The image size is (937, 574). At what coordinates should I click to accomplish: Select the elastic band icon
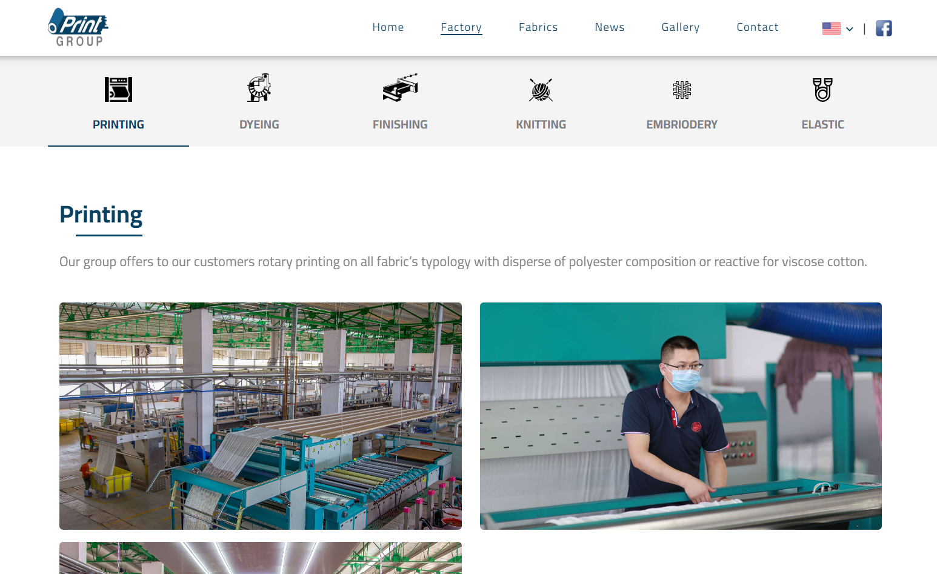[x=822, y=90]
